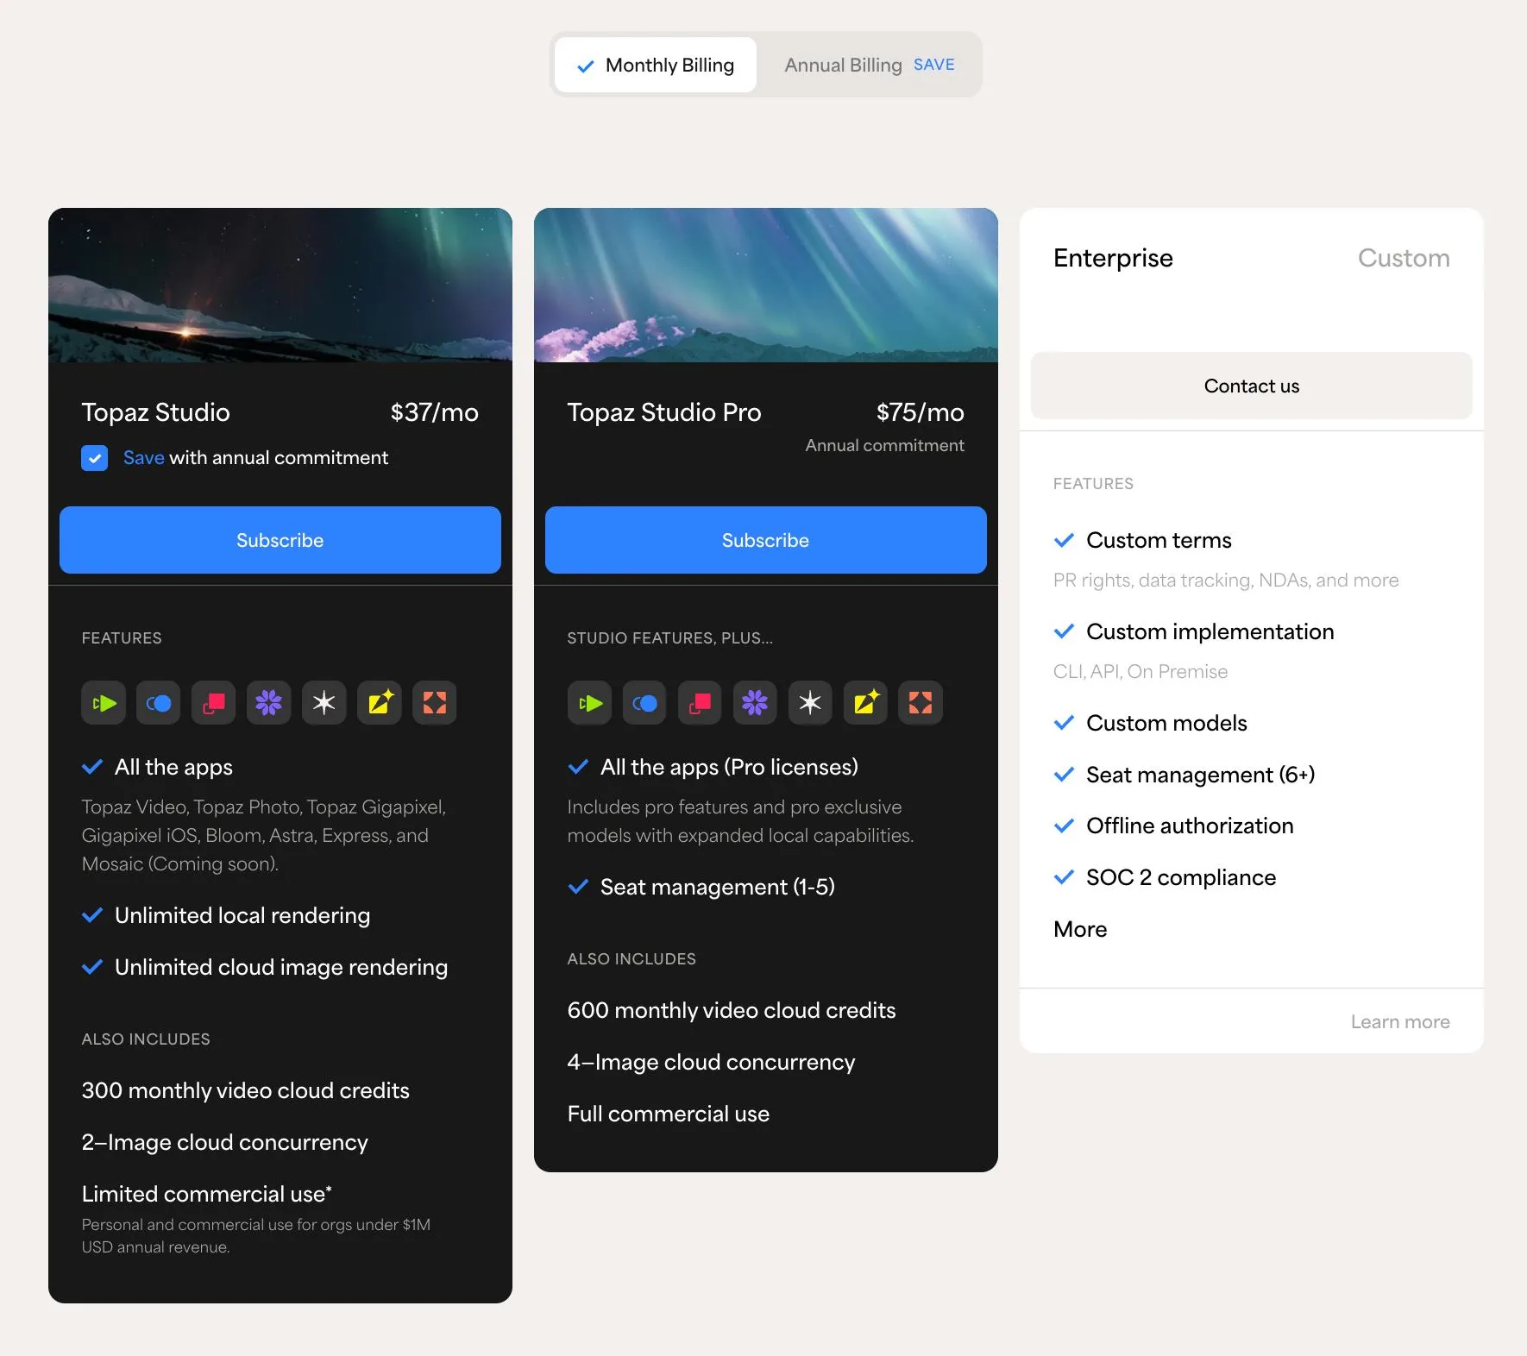Toggle the annual commitment savings checkbox
This screenshot has height=1356, width=1527.
(x=95, y=458)
